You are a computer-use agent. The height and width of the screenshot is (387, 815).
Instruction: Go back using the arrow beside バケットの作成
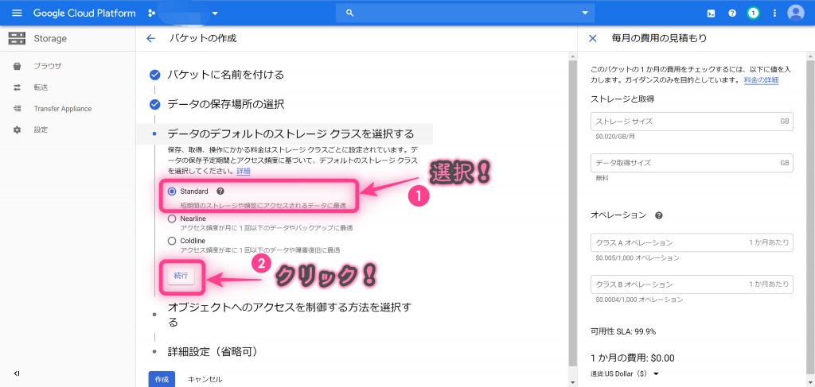click(150, 38)
